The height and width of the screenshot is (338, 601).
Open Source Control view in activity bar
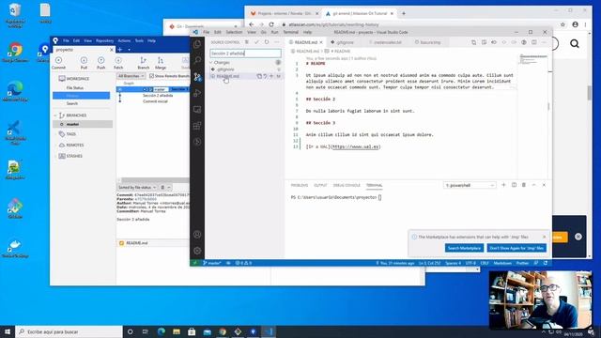tap(197, 77)
